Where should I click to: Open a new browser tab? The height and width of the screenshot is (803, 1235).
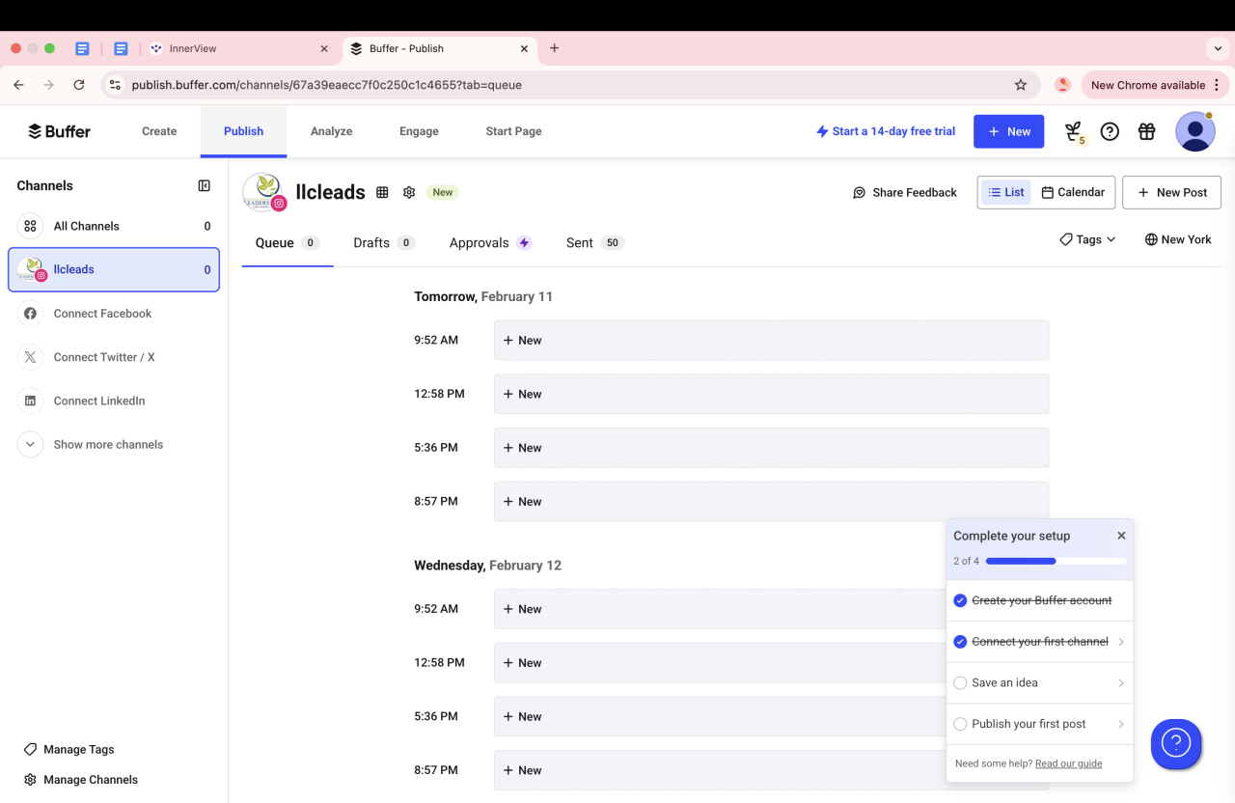point(554,48)
